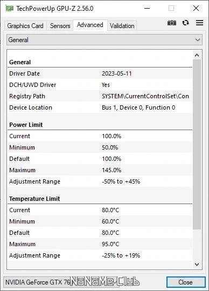The height and width of the screenshot is (291, 209).
Task: Open the Validation tab
Action: click(x=122, y=25)
